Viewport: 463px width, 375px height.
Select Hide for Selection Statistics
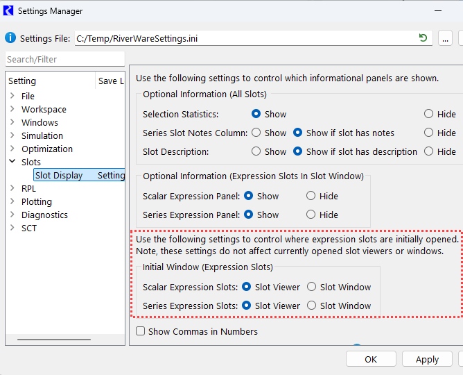428,114
